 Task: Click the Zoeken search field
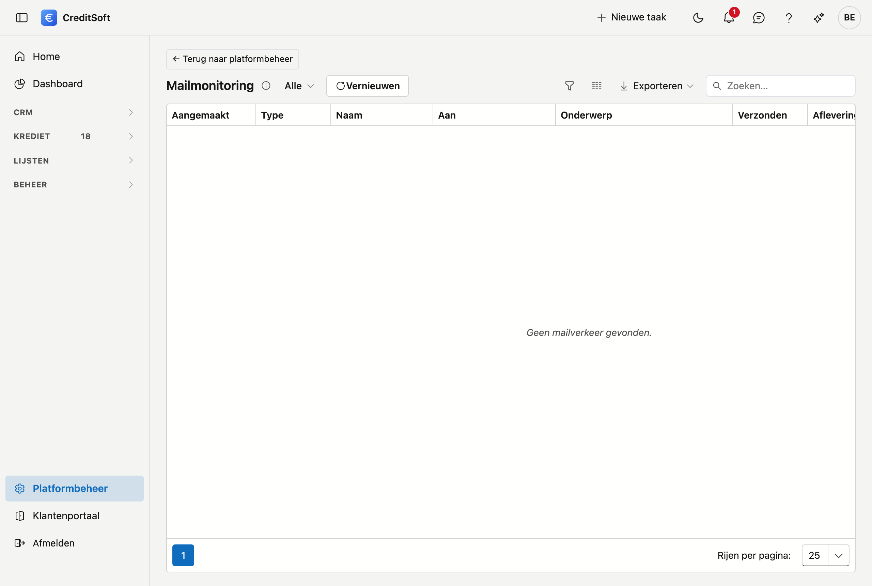click(x=780, y=86)
